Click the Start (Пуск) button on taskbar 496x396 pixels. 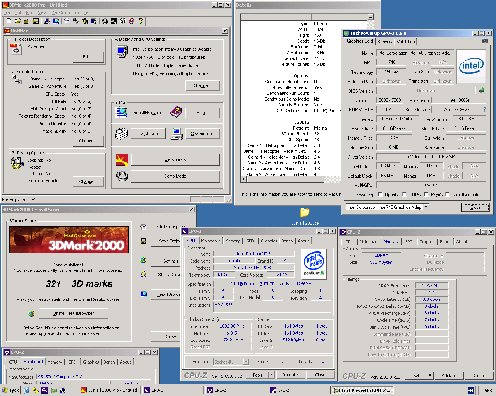11,391
